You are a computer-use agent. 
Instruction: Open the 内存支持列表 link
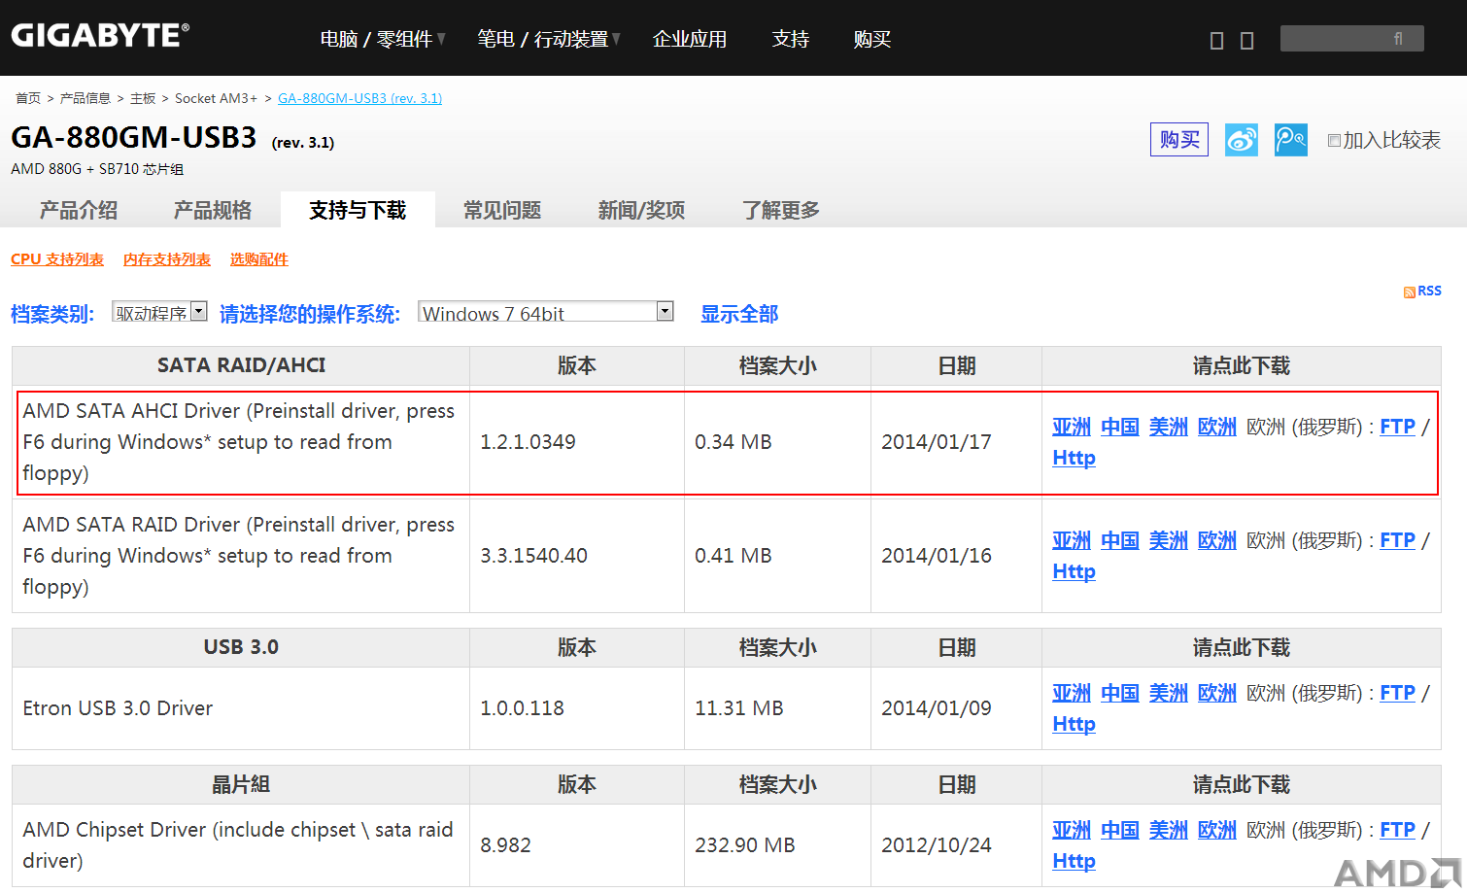(x=167, y=259)
